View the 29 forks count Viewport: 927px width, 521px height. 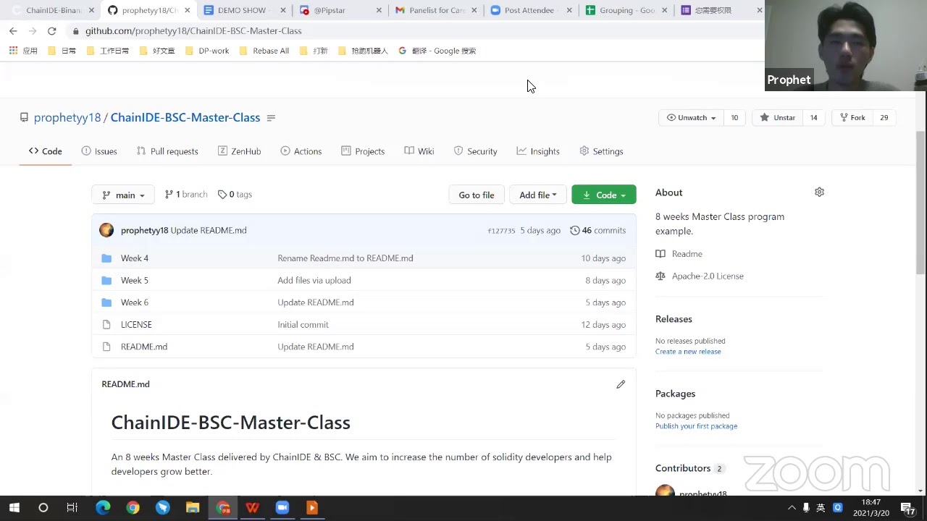coord(884,118)
